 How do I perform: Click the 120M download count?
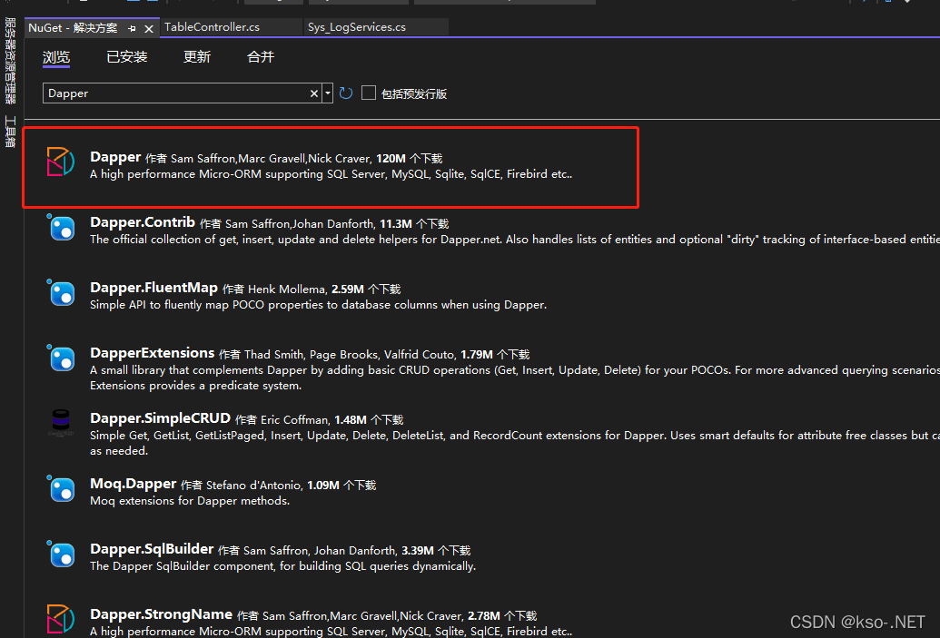point(391,159)
